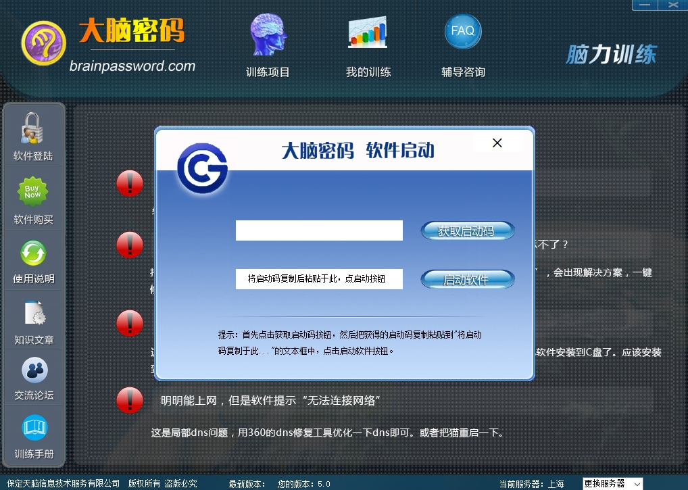Click the 软件登陆 sidebar label

tap(33, 156)
